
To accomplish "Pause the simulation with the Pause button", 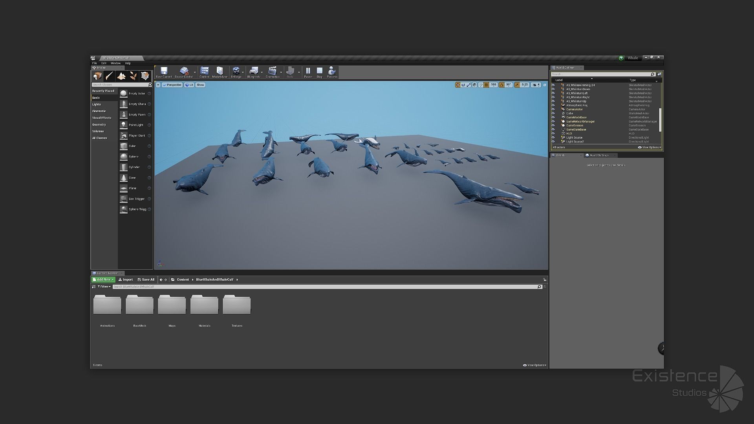I will 308,71.
